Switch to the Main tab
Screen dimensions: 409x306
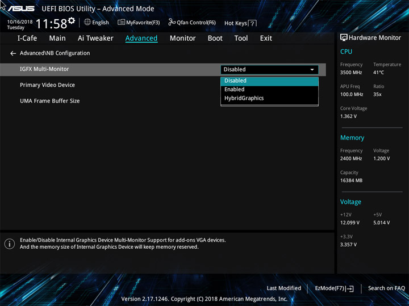[x=57, y=39]
